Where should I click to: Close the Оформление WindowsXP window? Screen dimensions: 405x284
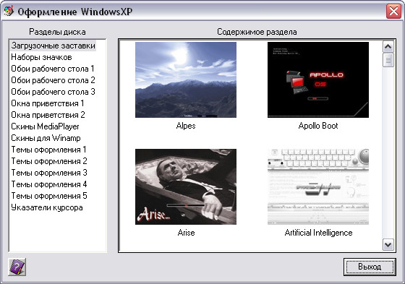point(393,11)
